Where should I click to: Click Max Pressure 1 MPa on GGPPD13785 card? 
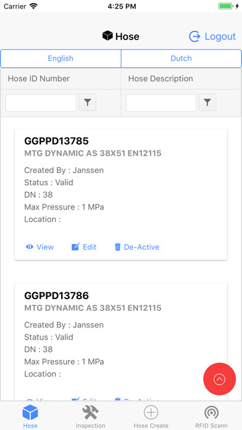64,207
